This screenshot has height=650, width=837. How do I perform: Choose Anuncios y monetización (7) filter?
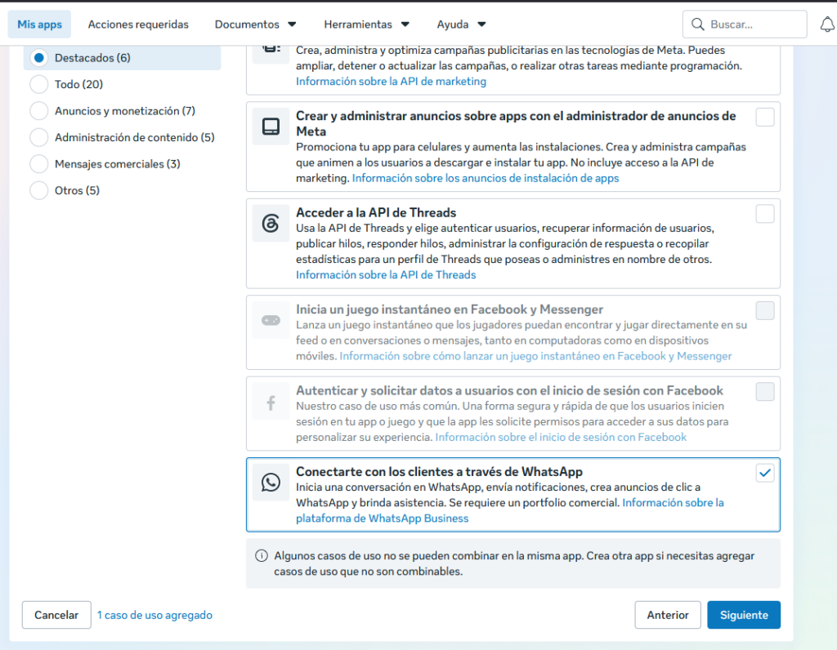[x=39, y=111]
